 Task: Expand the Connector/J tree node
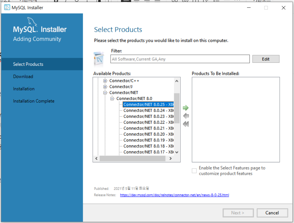105,87
